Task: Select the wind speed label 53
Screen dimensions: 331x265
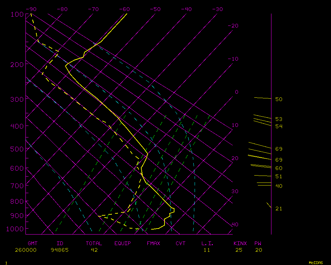Action: [279, 119]
